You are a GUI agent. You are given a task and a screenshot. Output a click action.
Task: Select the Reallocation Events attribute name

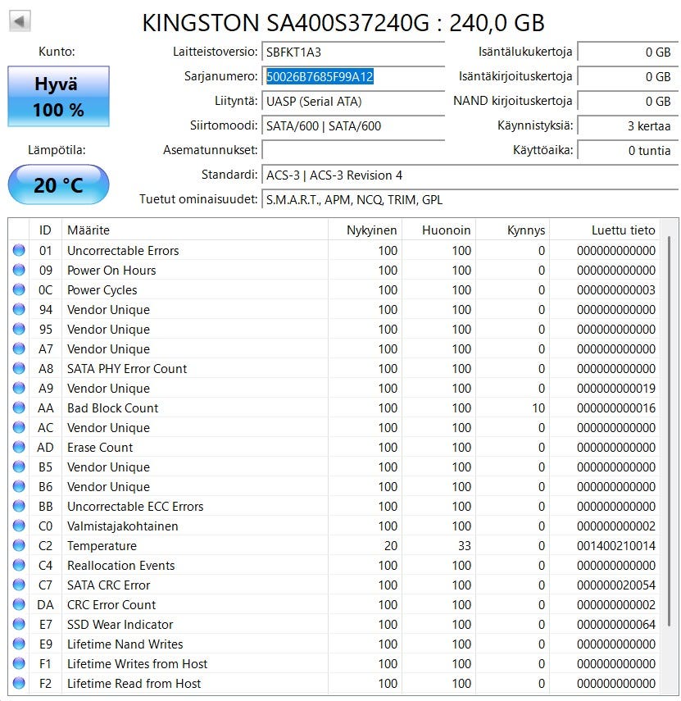tap(120, 565)
